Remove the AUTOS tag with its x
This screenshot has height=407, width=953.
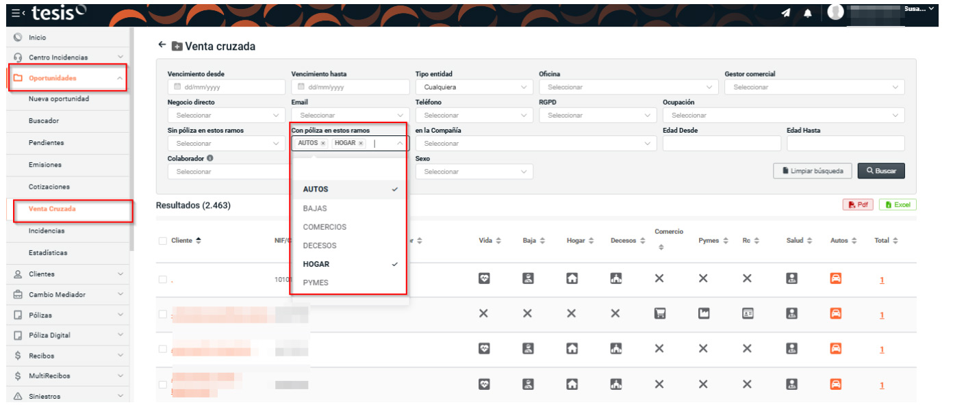point(323,144)
